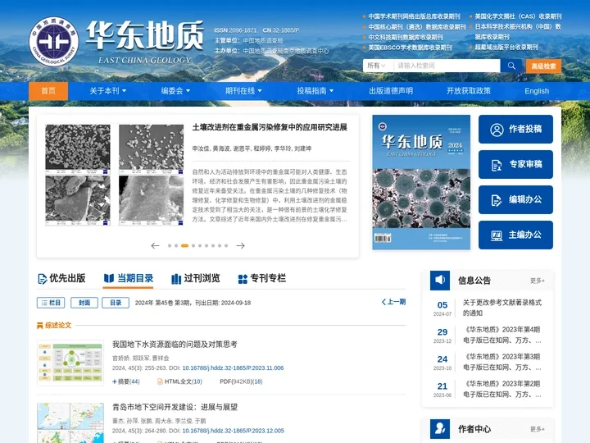Open carousel title 土壤改进剂在重金属污染修复中的应用研究进展
590x443 pixels.
click(x=270, y=127)
